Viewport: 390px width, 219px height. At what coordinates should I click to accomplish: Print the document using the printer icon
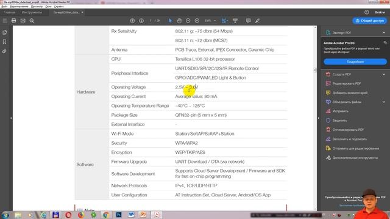pyautogui.click(x=13, y=21)
